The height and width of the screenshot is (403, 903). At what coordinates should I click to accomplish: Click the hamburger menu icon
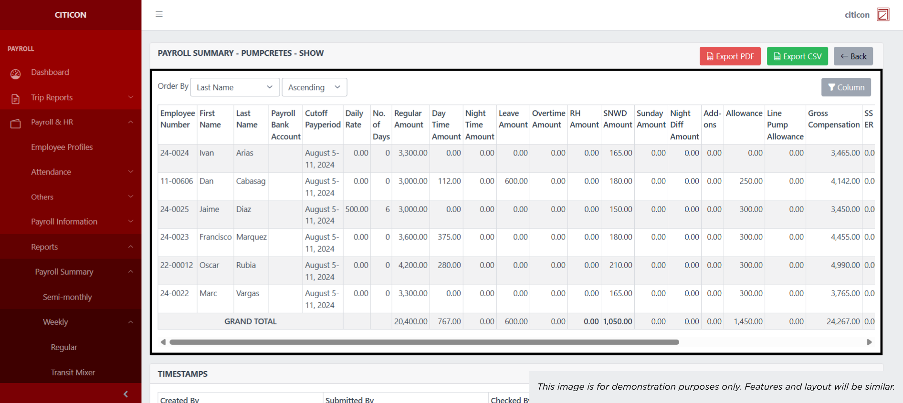click(159, 14)
